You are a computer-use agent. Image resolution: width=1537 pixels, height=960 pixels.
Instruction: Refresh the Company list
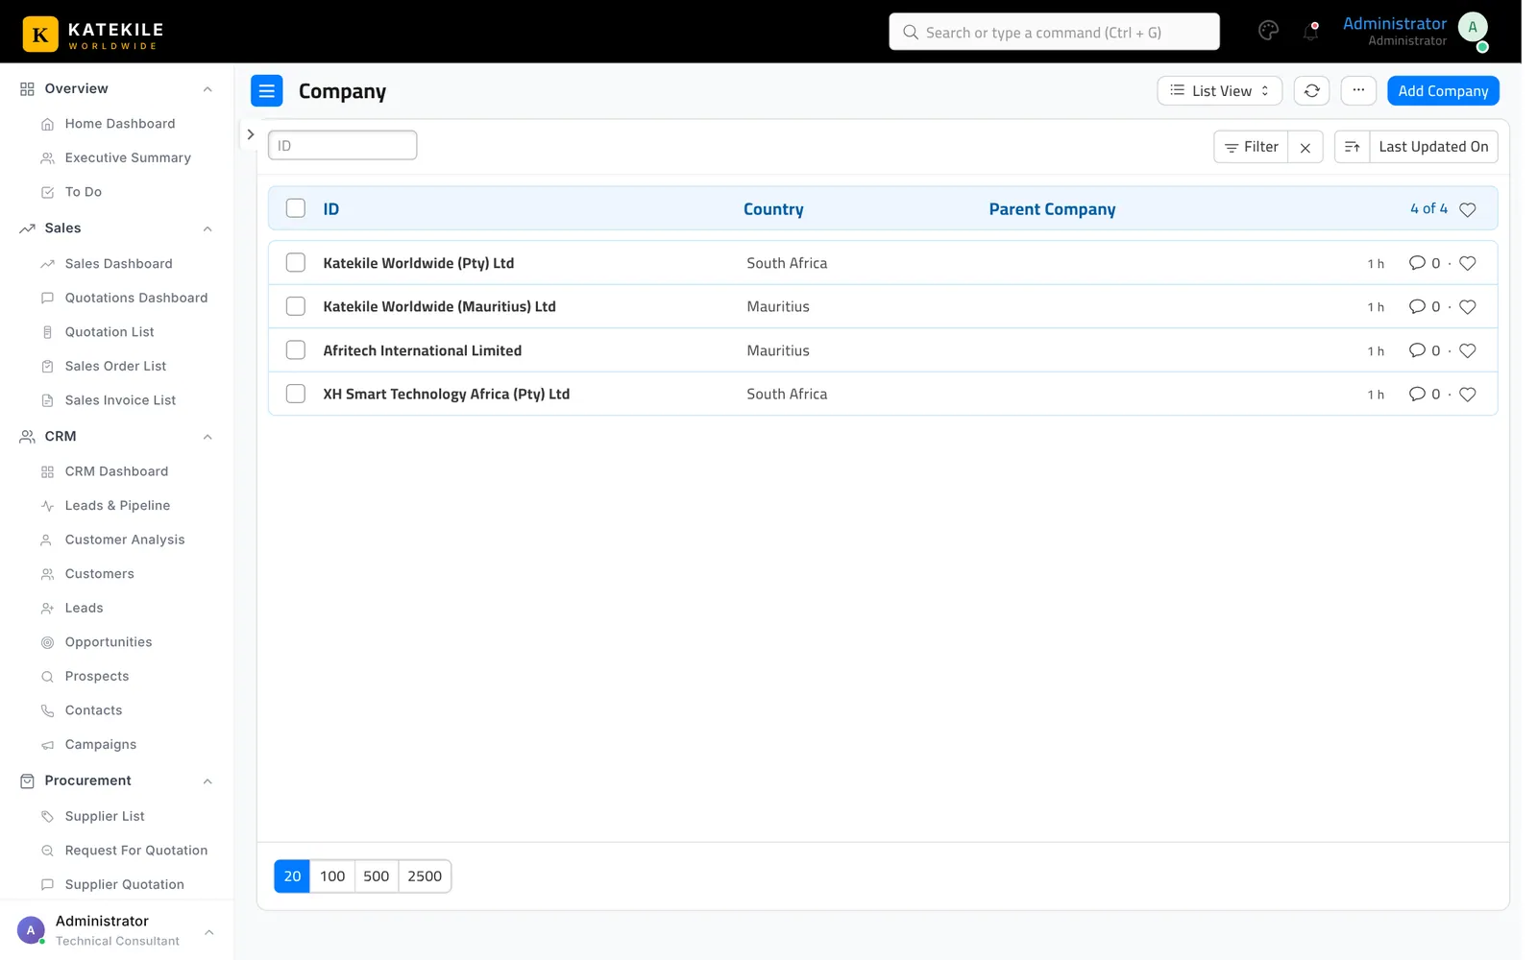1311,90
